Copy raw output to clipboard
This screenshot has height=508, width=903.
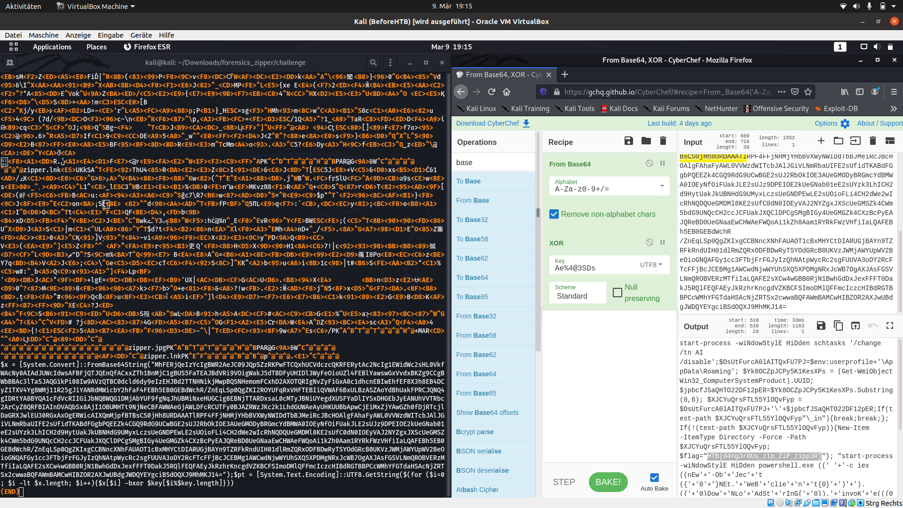[x=838, y=325]
